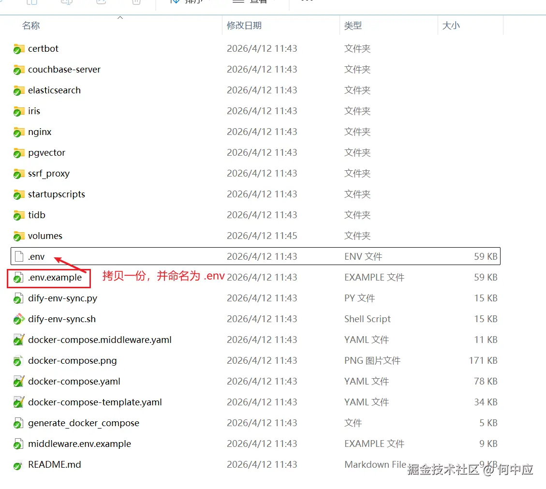
Task: Sort by the 大小 column header
Action: tap(451, 26)
